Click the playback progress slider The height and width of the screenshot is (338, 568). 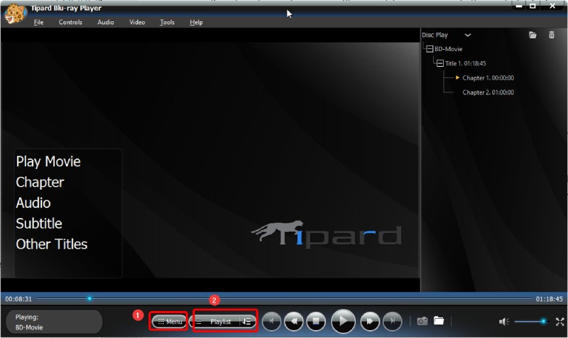(284, 298)
